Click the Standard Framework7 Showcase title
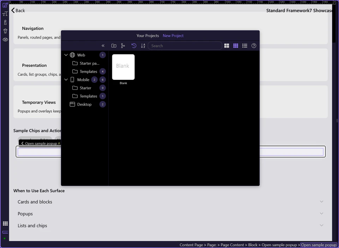The width and height of the screenshot is (339, 248). tap(299, 10)
